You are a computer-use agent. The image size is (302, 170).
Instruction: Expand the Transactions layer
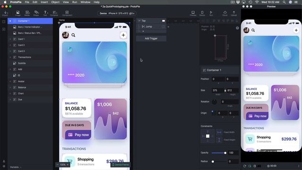(10, 57)
